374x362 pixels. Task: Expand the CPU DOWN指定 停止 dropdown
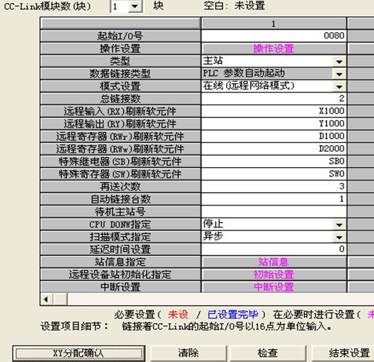[339, 224]
